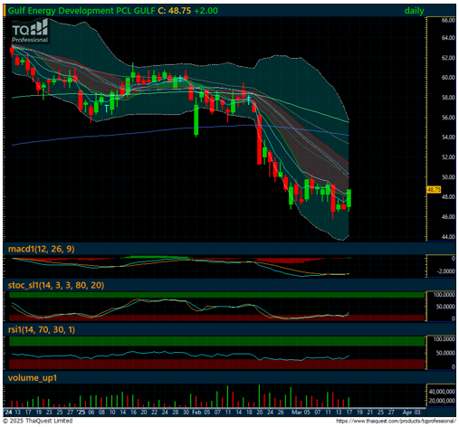
Task: Click the '25 year marker on date axis
Action: tap(81, 413)
